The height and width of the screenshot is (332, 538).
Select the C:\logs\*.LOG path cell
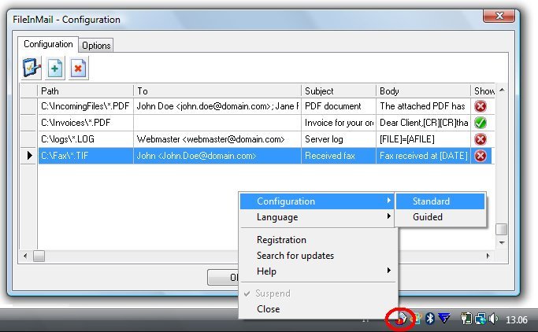click(x=85, y=139)
